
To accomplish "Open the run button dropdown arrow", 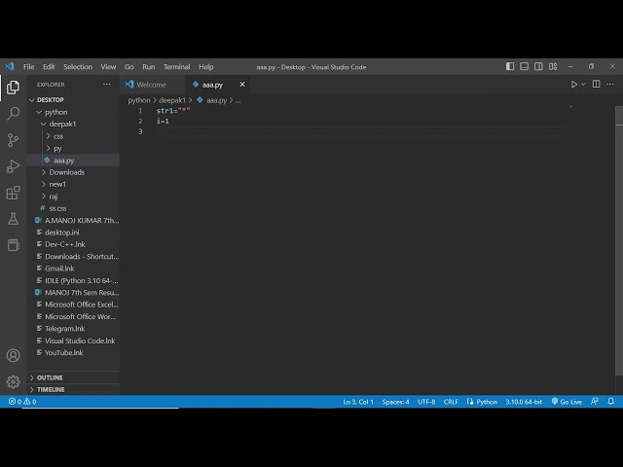I will pos(583,85).
